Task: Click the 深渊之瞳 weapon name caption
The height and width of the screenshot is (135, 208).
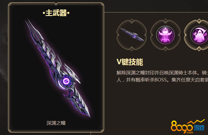Action: click(x=56, y=123)
